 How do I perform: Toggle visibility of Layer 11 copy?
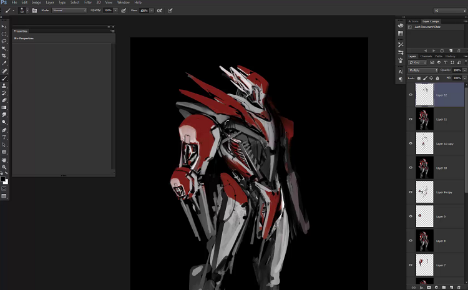pyautogui.click(x=411, y=143)
